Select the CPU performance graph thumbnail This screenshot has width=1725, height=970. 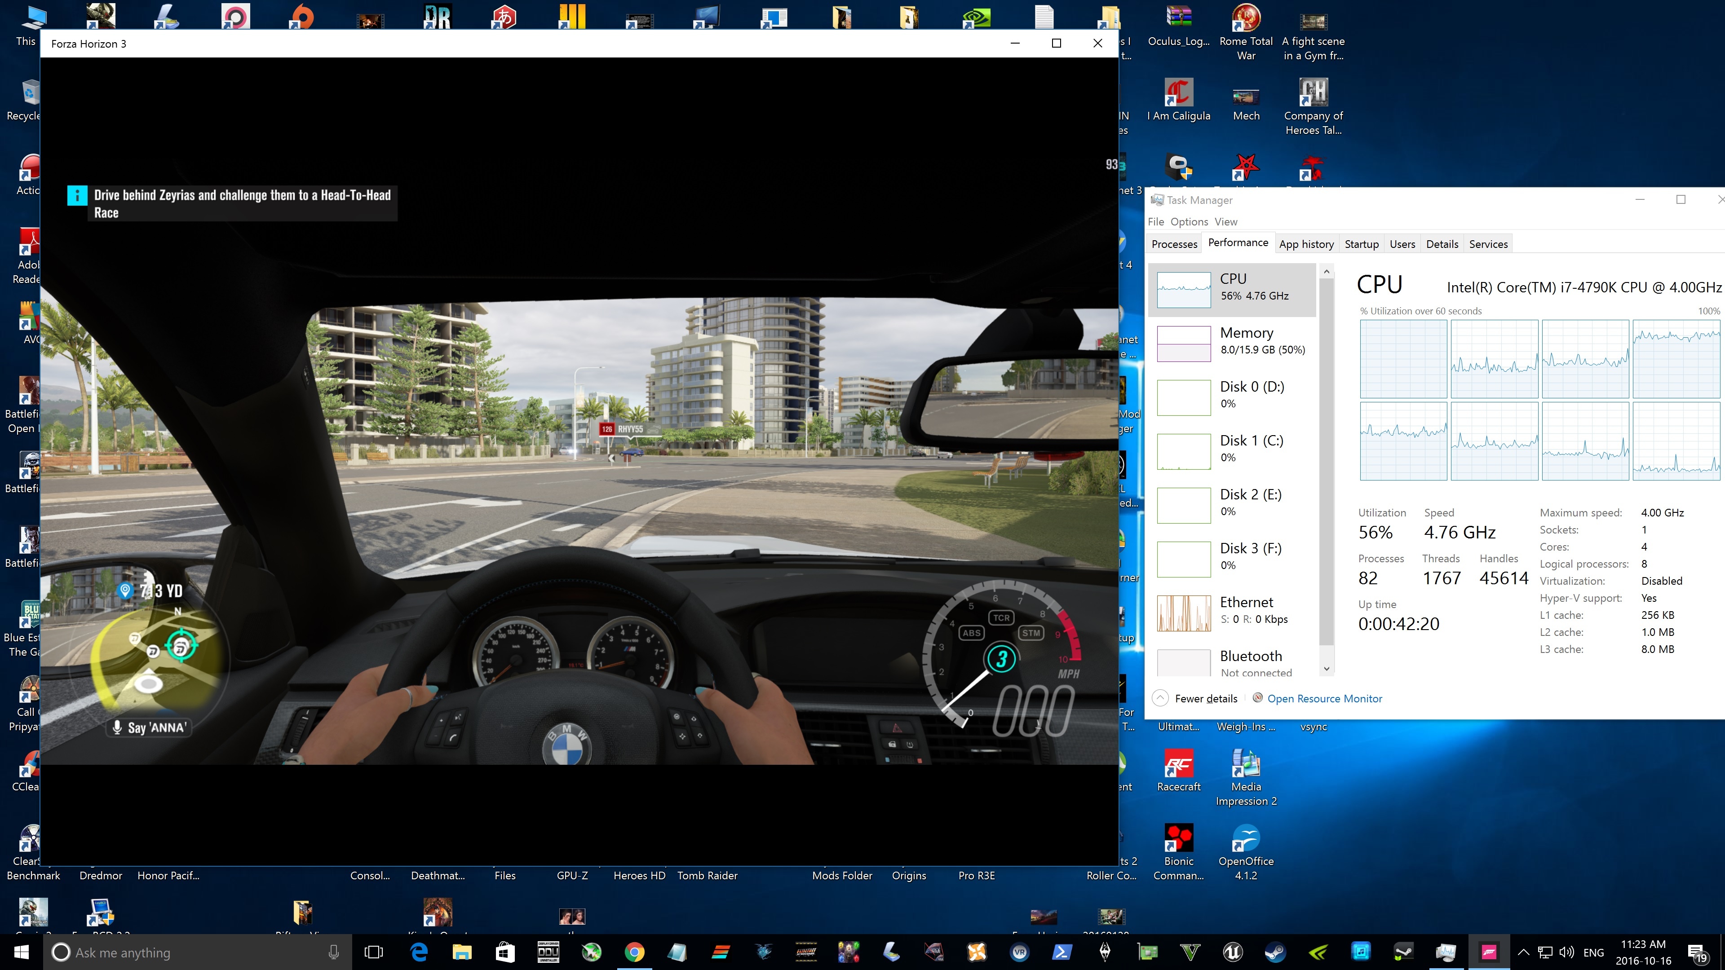pyautogui.click(x=1183, y=289)
